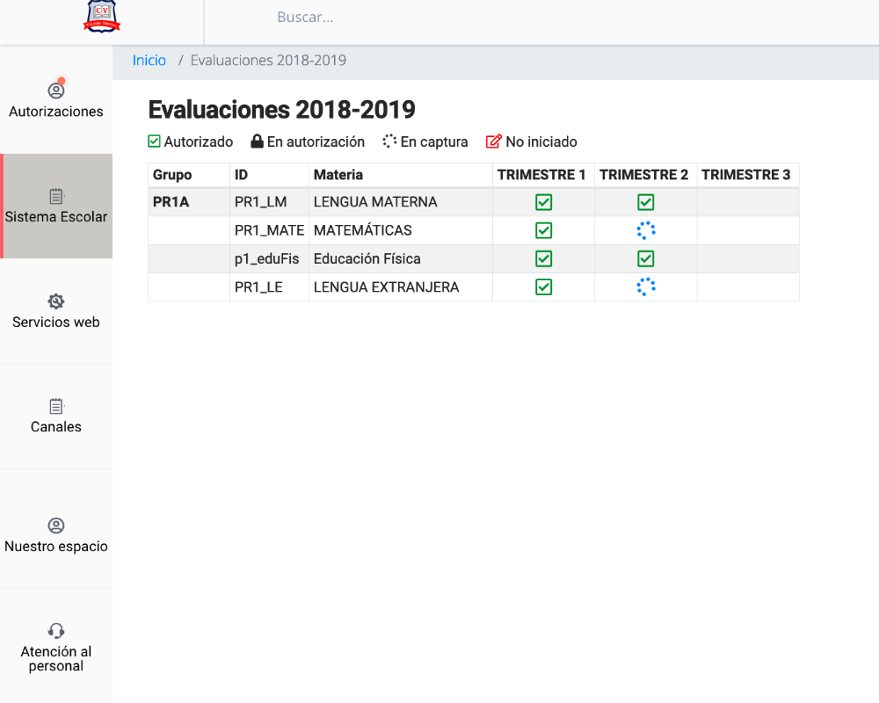The height and width of the screenshot is (703, 879).
Task: Click Educación Física Trimestre 1 authorized check
Action: click(x=544, y=259)
